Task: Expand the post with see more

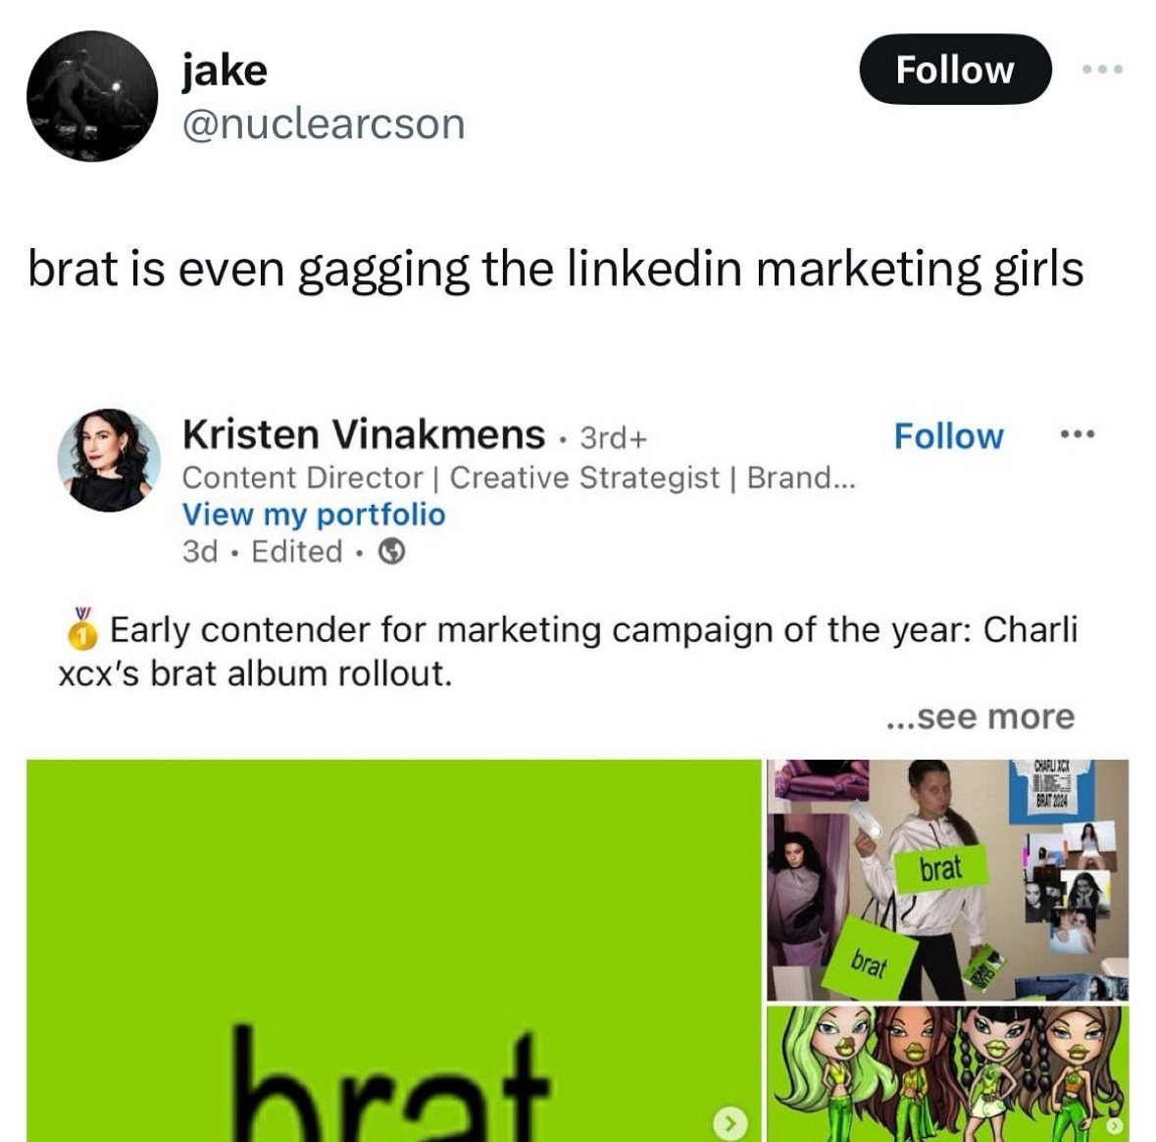Action: click(x=980, y=717)
